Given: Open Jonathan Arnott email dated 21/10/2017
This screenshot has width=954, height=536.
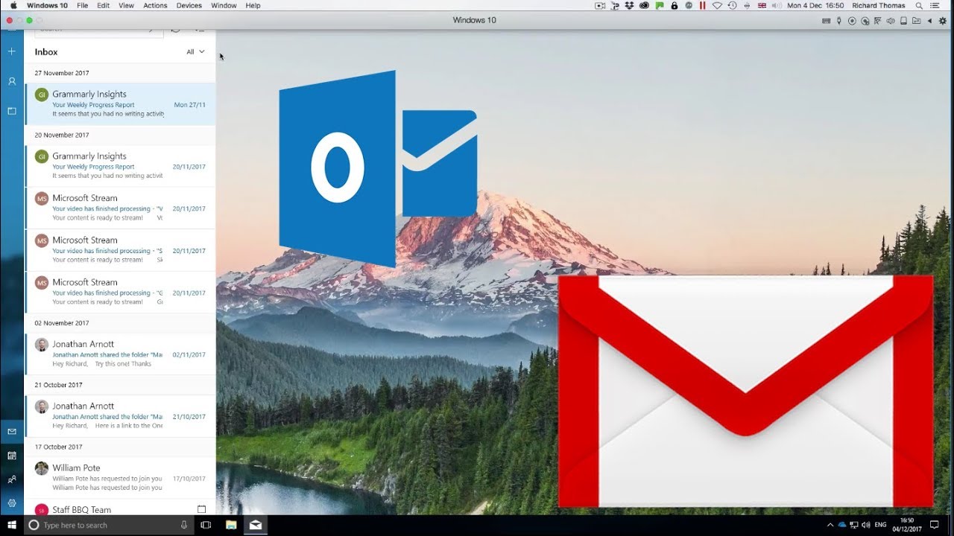Looking at the screenshot, I should tap(120, 415).
